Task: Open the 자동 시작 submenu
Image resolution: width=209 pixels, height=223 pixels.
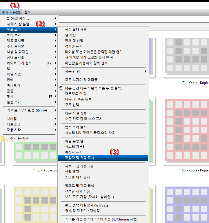Action: coord(29,130)
